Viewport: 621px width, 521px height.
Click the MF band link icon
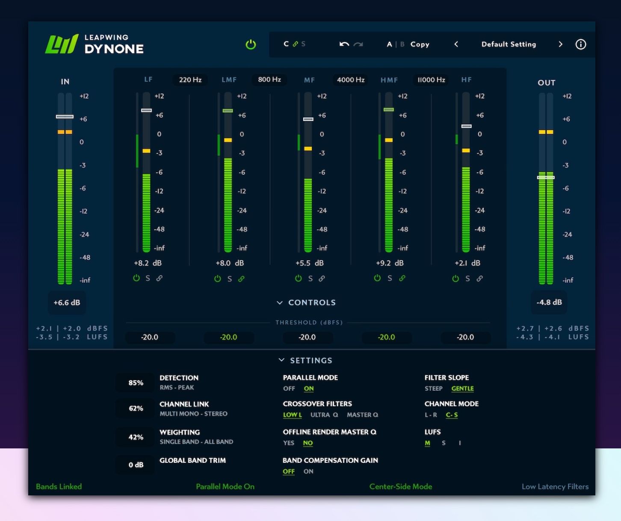(x=322, y=278)
